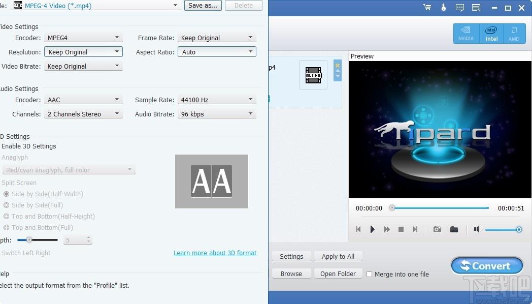Stop the preview playback
Viewport: 532px width, 304px height.
coord(401,229)
